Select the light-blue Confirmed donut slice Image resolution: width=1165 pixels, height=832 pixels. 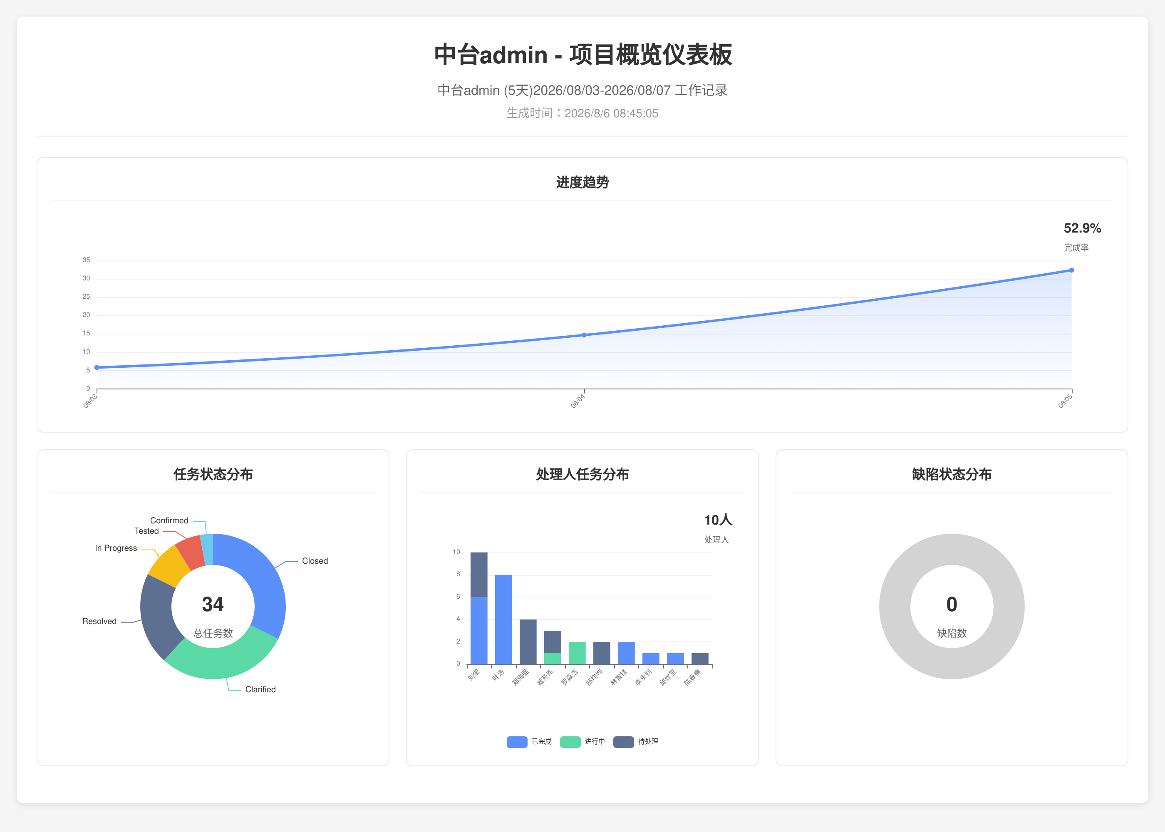pyautogui.click(x=208, y=549)
